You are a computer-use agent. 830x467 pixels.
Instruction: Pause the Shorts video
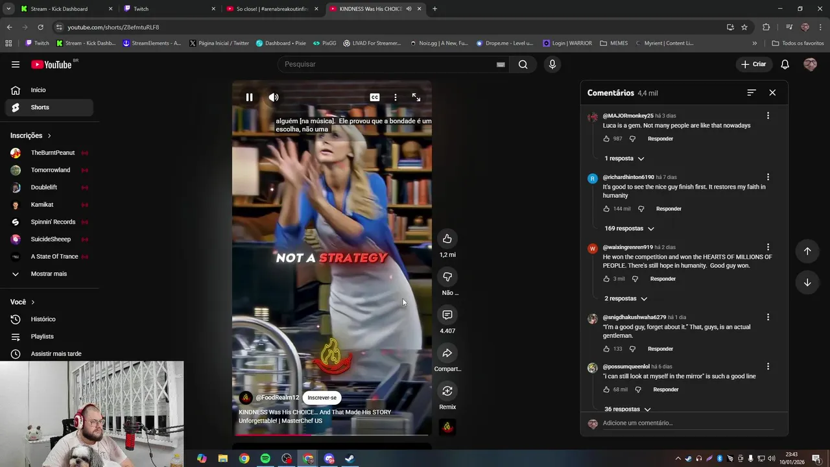(x=249, y=97)
